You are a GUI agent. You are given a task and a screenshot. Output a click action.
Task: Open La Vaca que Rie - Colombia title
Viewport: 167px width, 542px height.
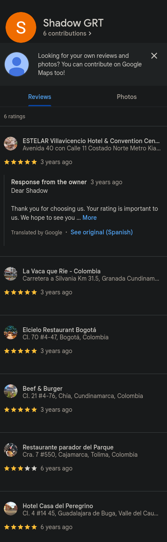coord(62,271)
